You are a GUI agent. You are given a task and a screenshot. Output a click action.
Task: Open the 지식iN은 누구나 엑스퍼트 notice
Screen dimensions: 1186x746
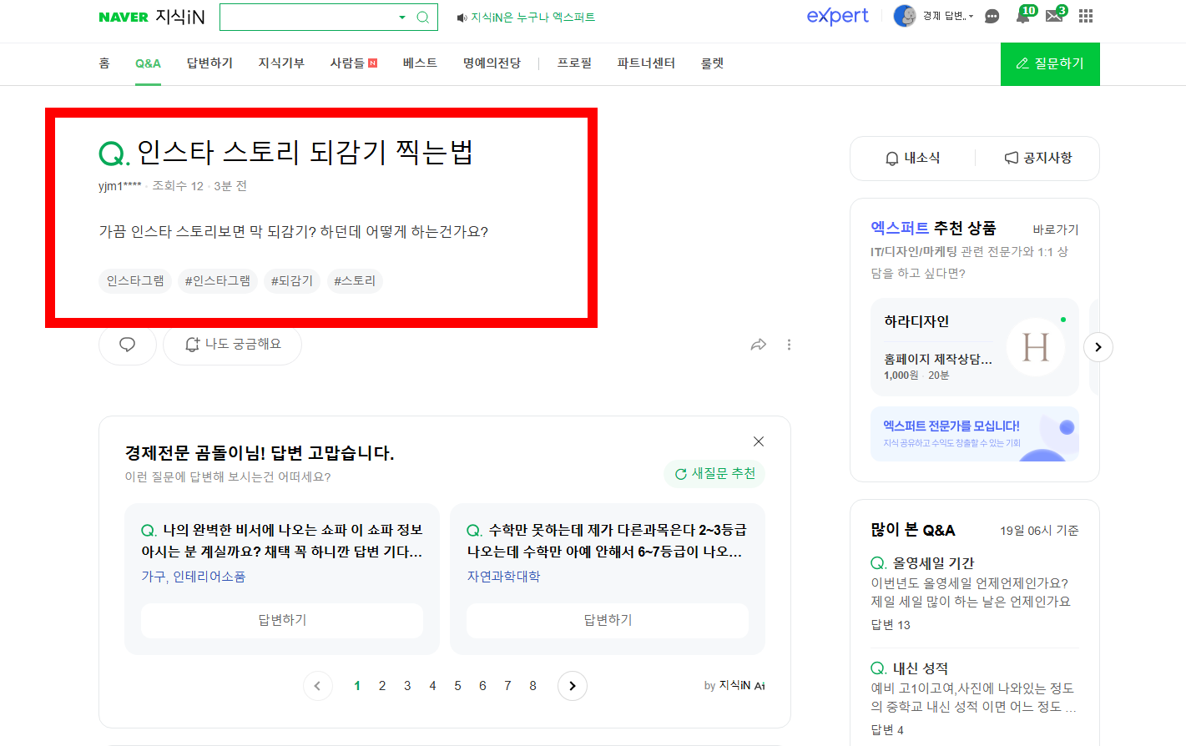pos(526,18)
